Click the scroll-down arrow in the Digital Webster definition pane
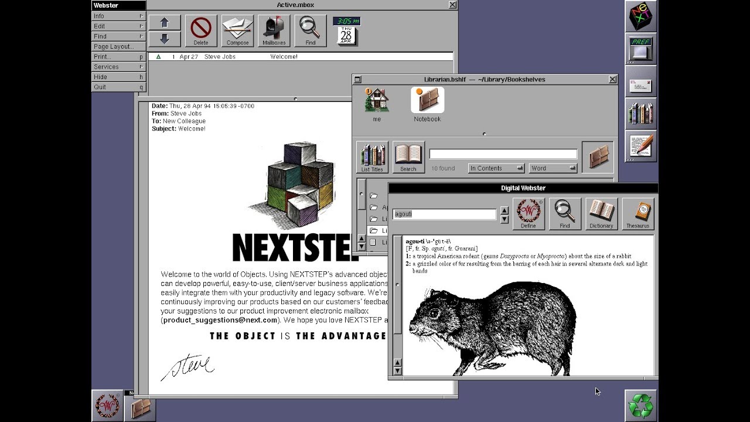Image resolution: width=750 pixels, height=422 pixels. point(397,370)
